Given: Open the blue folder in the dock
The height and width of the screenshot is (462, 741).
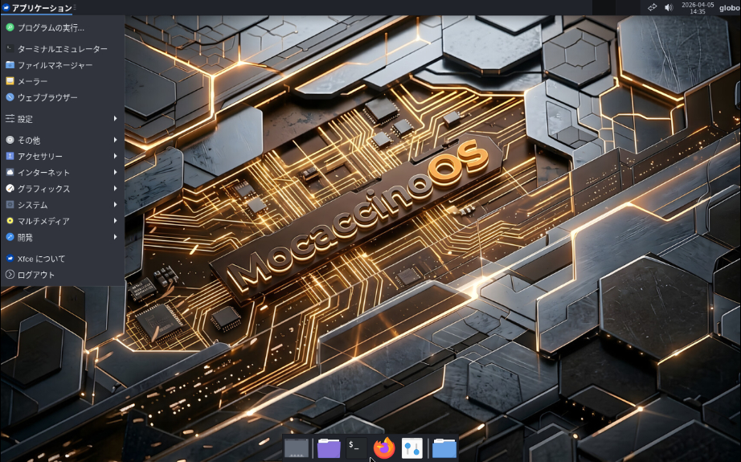Looking at the screenshot, I should coord(444,448).
